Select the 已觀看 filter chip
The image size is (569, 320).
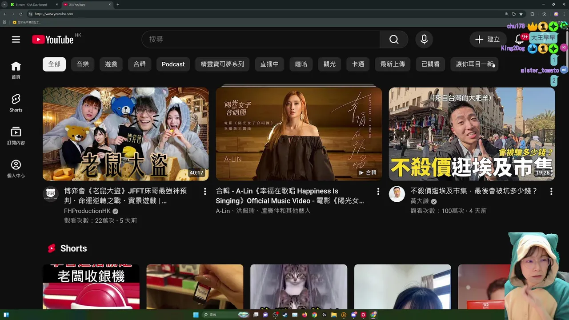(x=430, y=64)
